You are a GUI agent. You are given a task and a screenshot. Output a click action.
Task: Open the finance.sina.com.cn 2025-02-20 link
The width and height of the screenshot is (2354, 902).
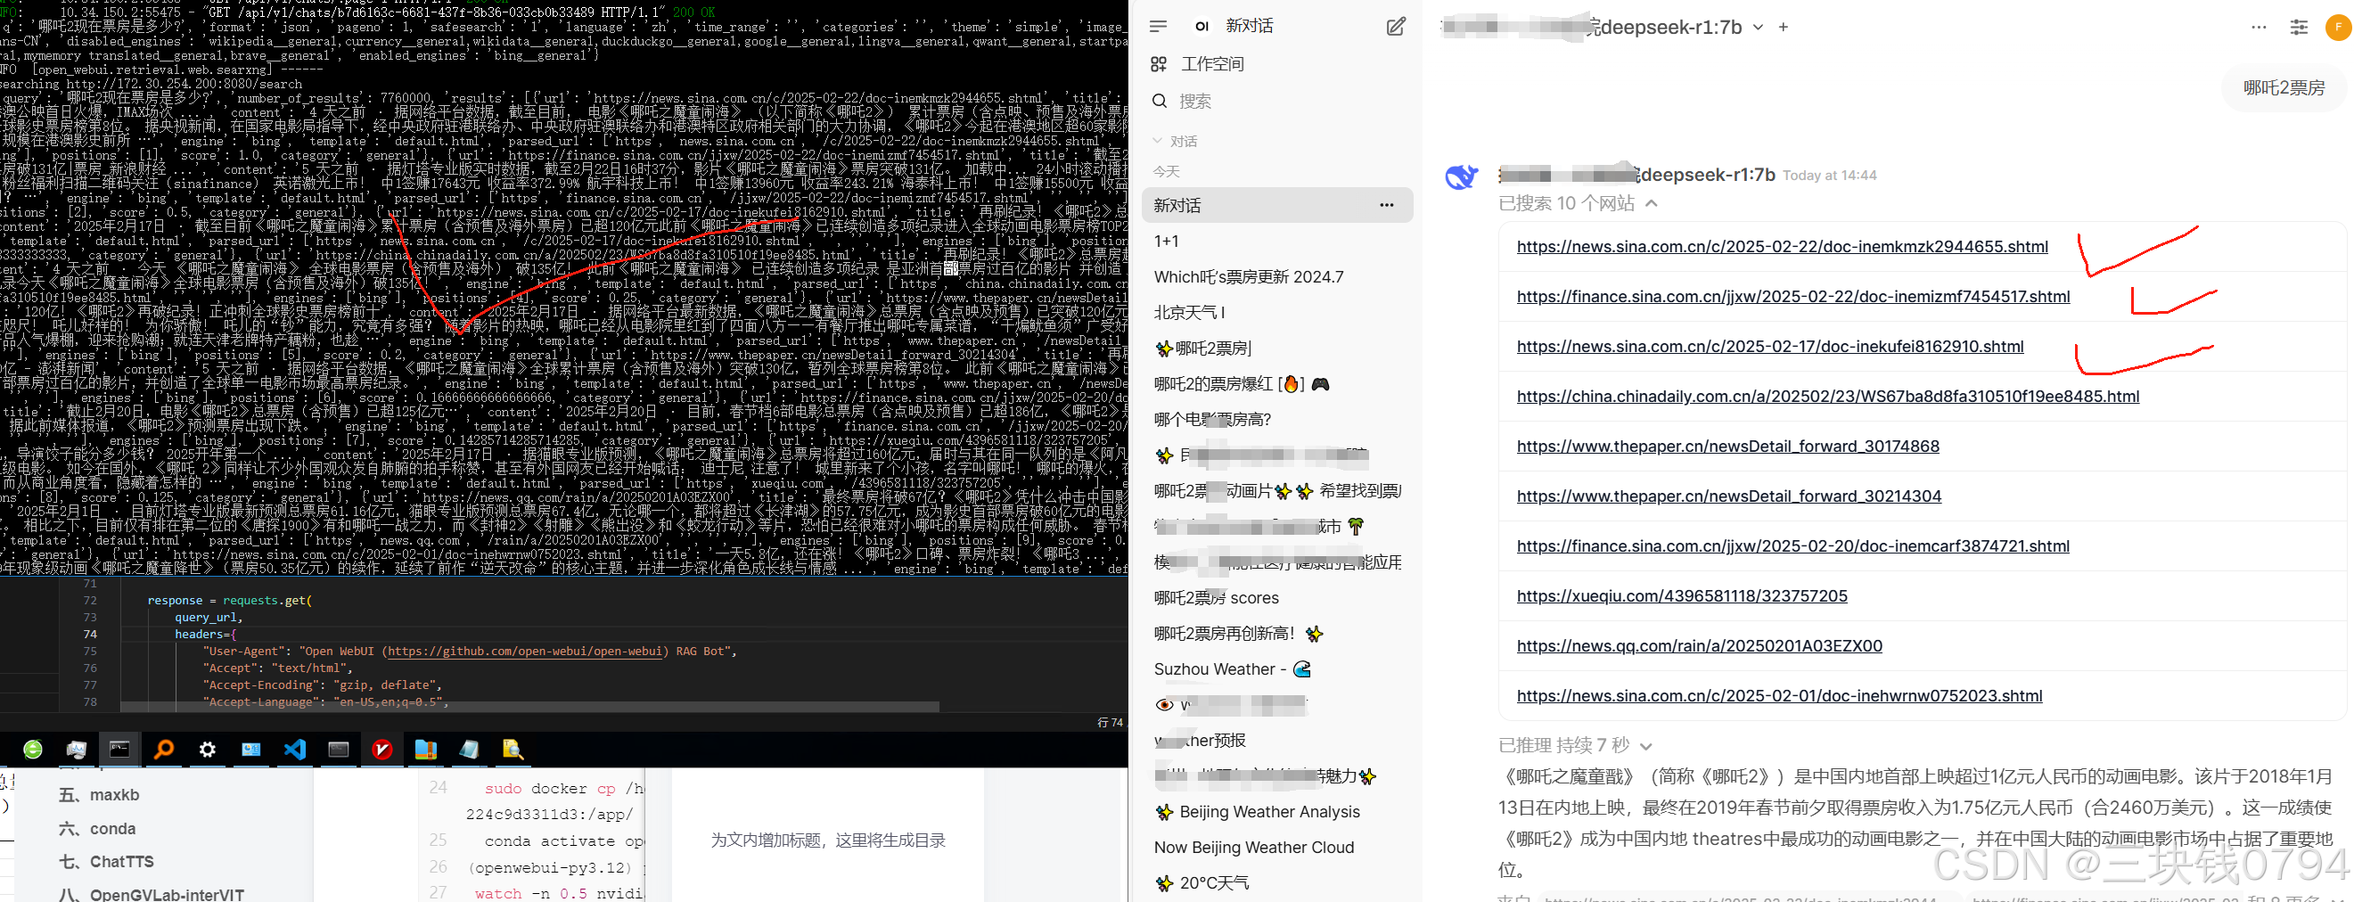coord(1793,545)
